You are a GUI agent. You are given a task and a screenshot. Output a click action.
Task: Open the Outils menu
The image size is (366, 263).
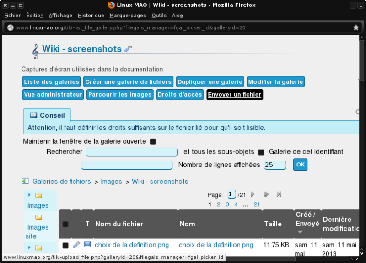pos(159,16)
